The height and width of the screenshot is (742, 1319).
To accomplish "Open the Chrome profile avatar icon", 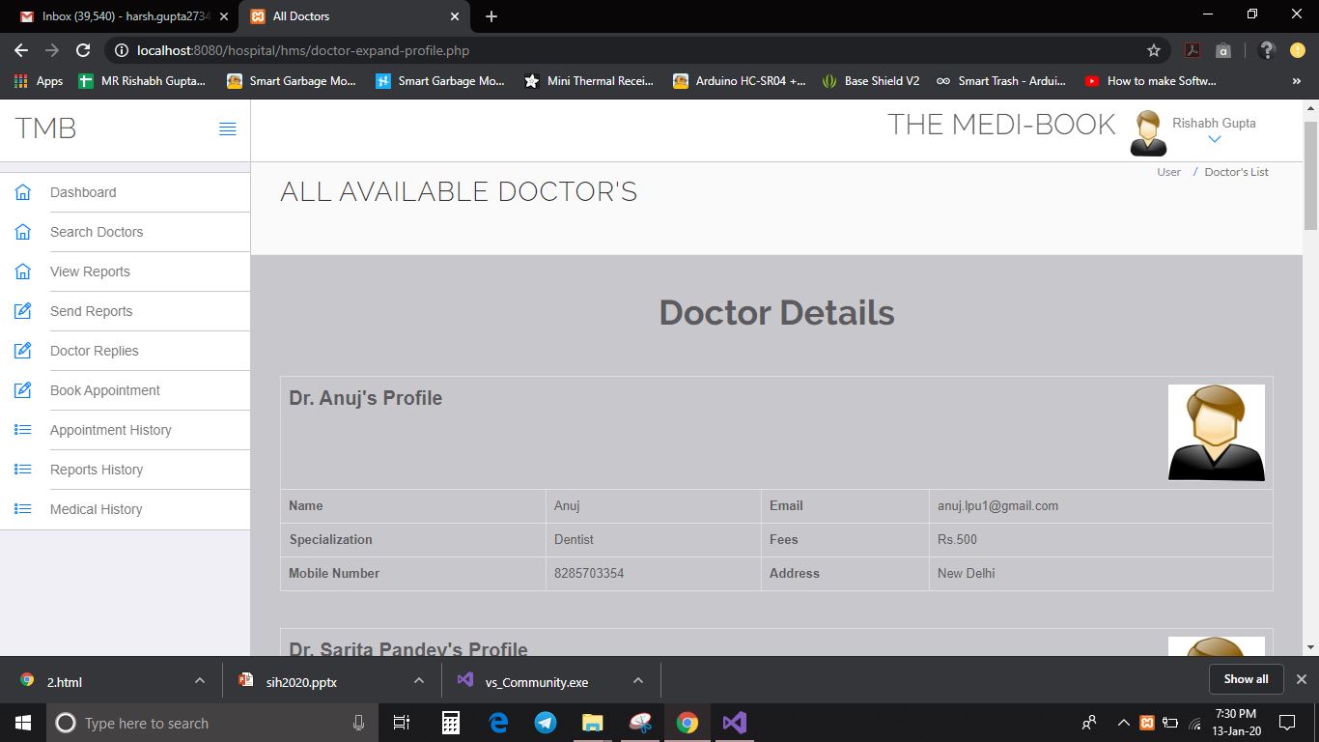I will tap(1297, 50).
